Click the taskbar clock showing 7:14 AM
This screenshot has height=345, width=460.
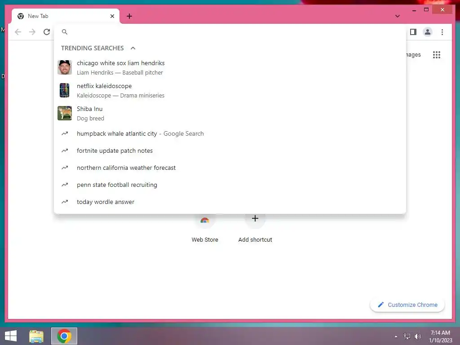(x=440, y=336)
